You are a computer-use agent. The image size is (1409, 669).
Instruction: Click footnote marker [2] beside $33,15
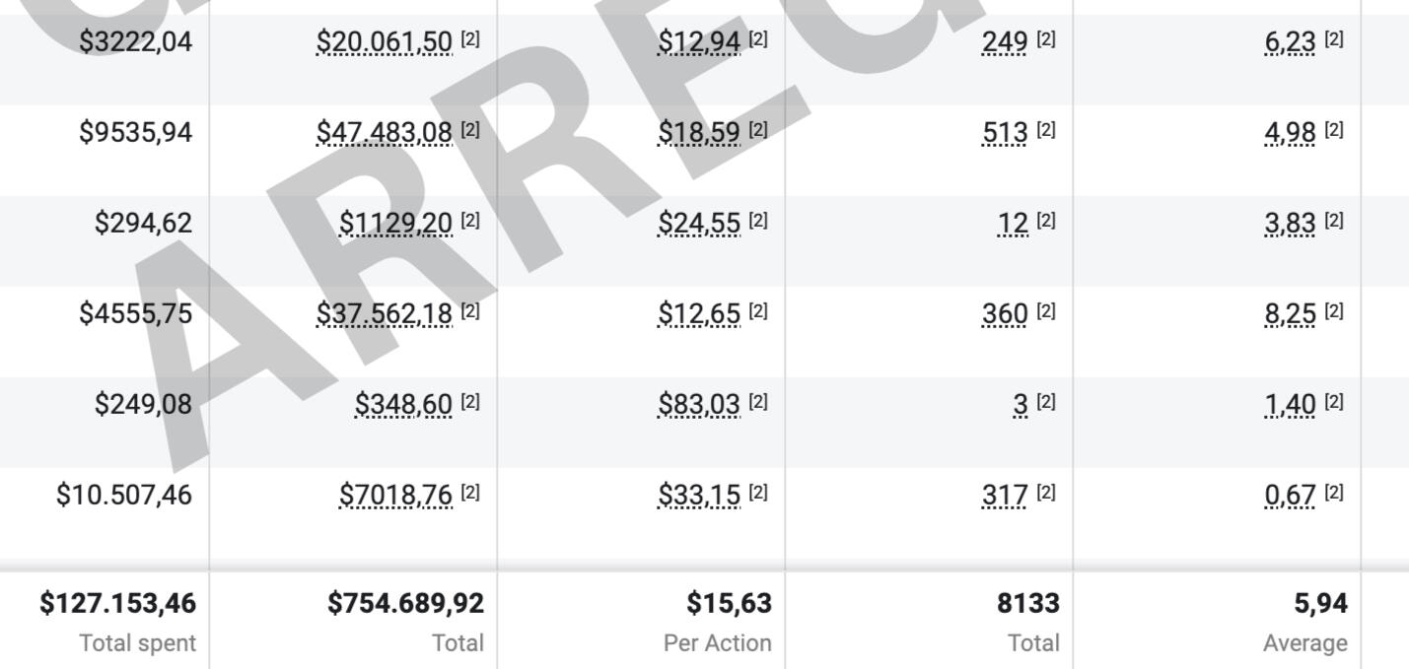[x=758, y=493]
